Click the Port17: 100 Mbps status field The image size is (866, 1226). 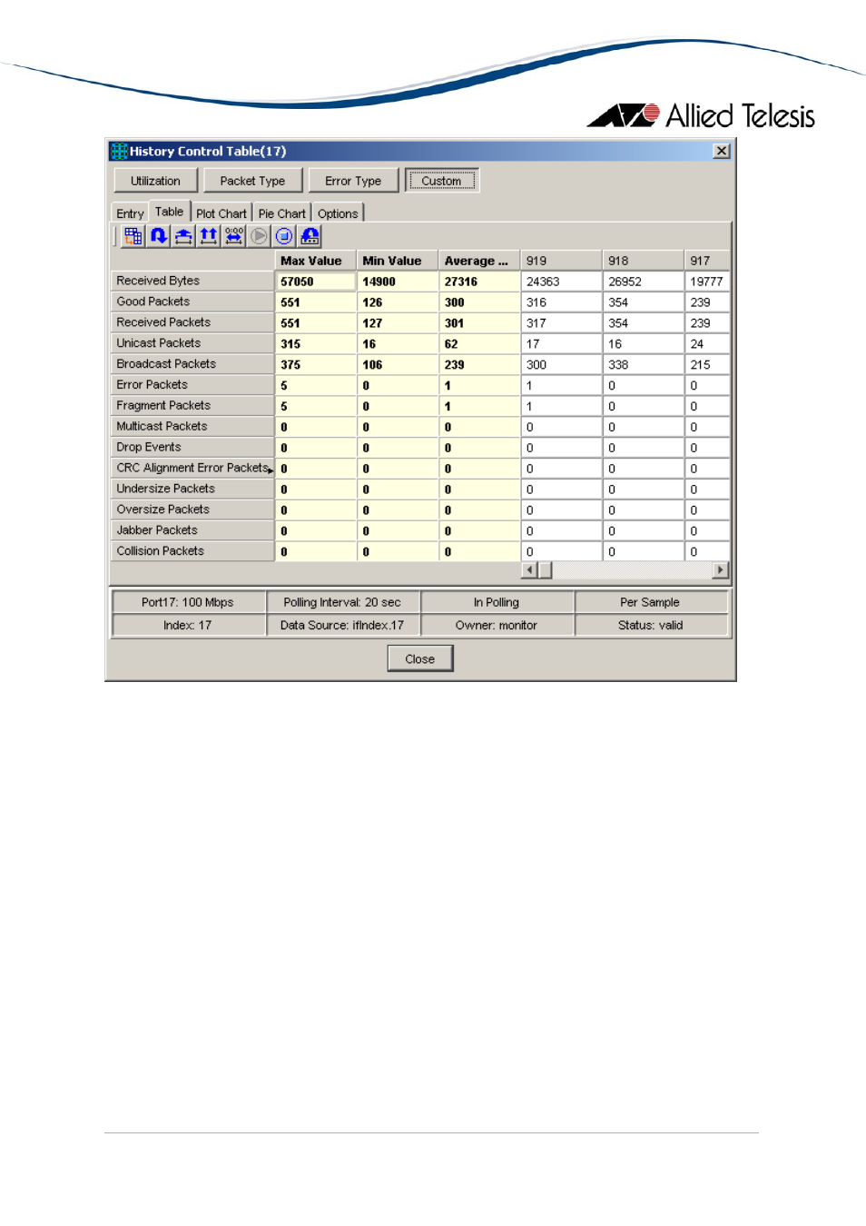click(188, 602)
